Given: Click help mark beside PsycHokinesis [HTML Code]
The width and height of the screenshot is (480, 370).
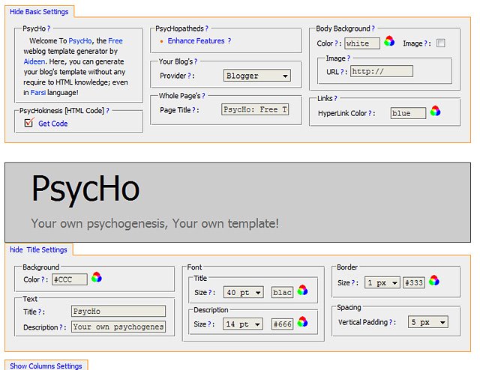Looking at the screenshot, I should (107, 110).
